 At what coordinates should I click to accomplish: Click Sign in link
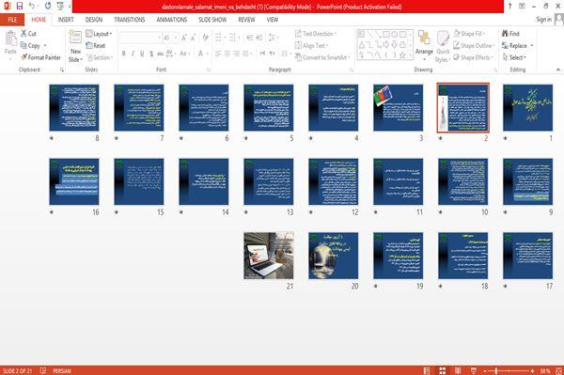pyautogui.click(x=543, y=20)
